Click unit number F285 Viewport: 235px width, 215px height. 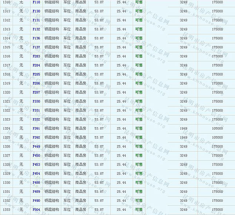pyautogui.click(x=36, y=74)
